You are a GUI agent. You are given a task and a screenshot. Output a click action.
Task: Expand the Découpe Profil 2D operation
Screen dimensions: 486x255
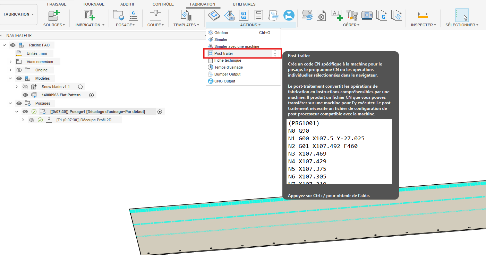[23, 120]
